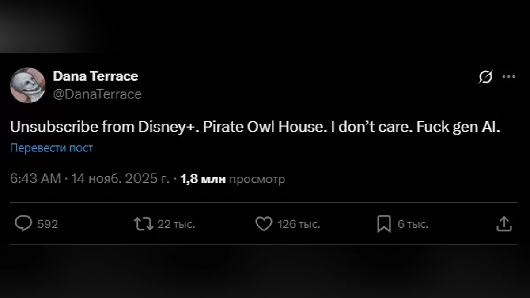This screenshot has height=298, width=530.
Task: Click the share upload arrow icon
Action: coord(503,224)
